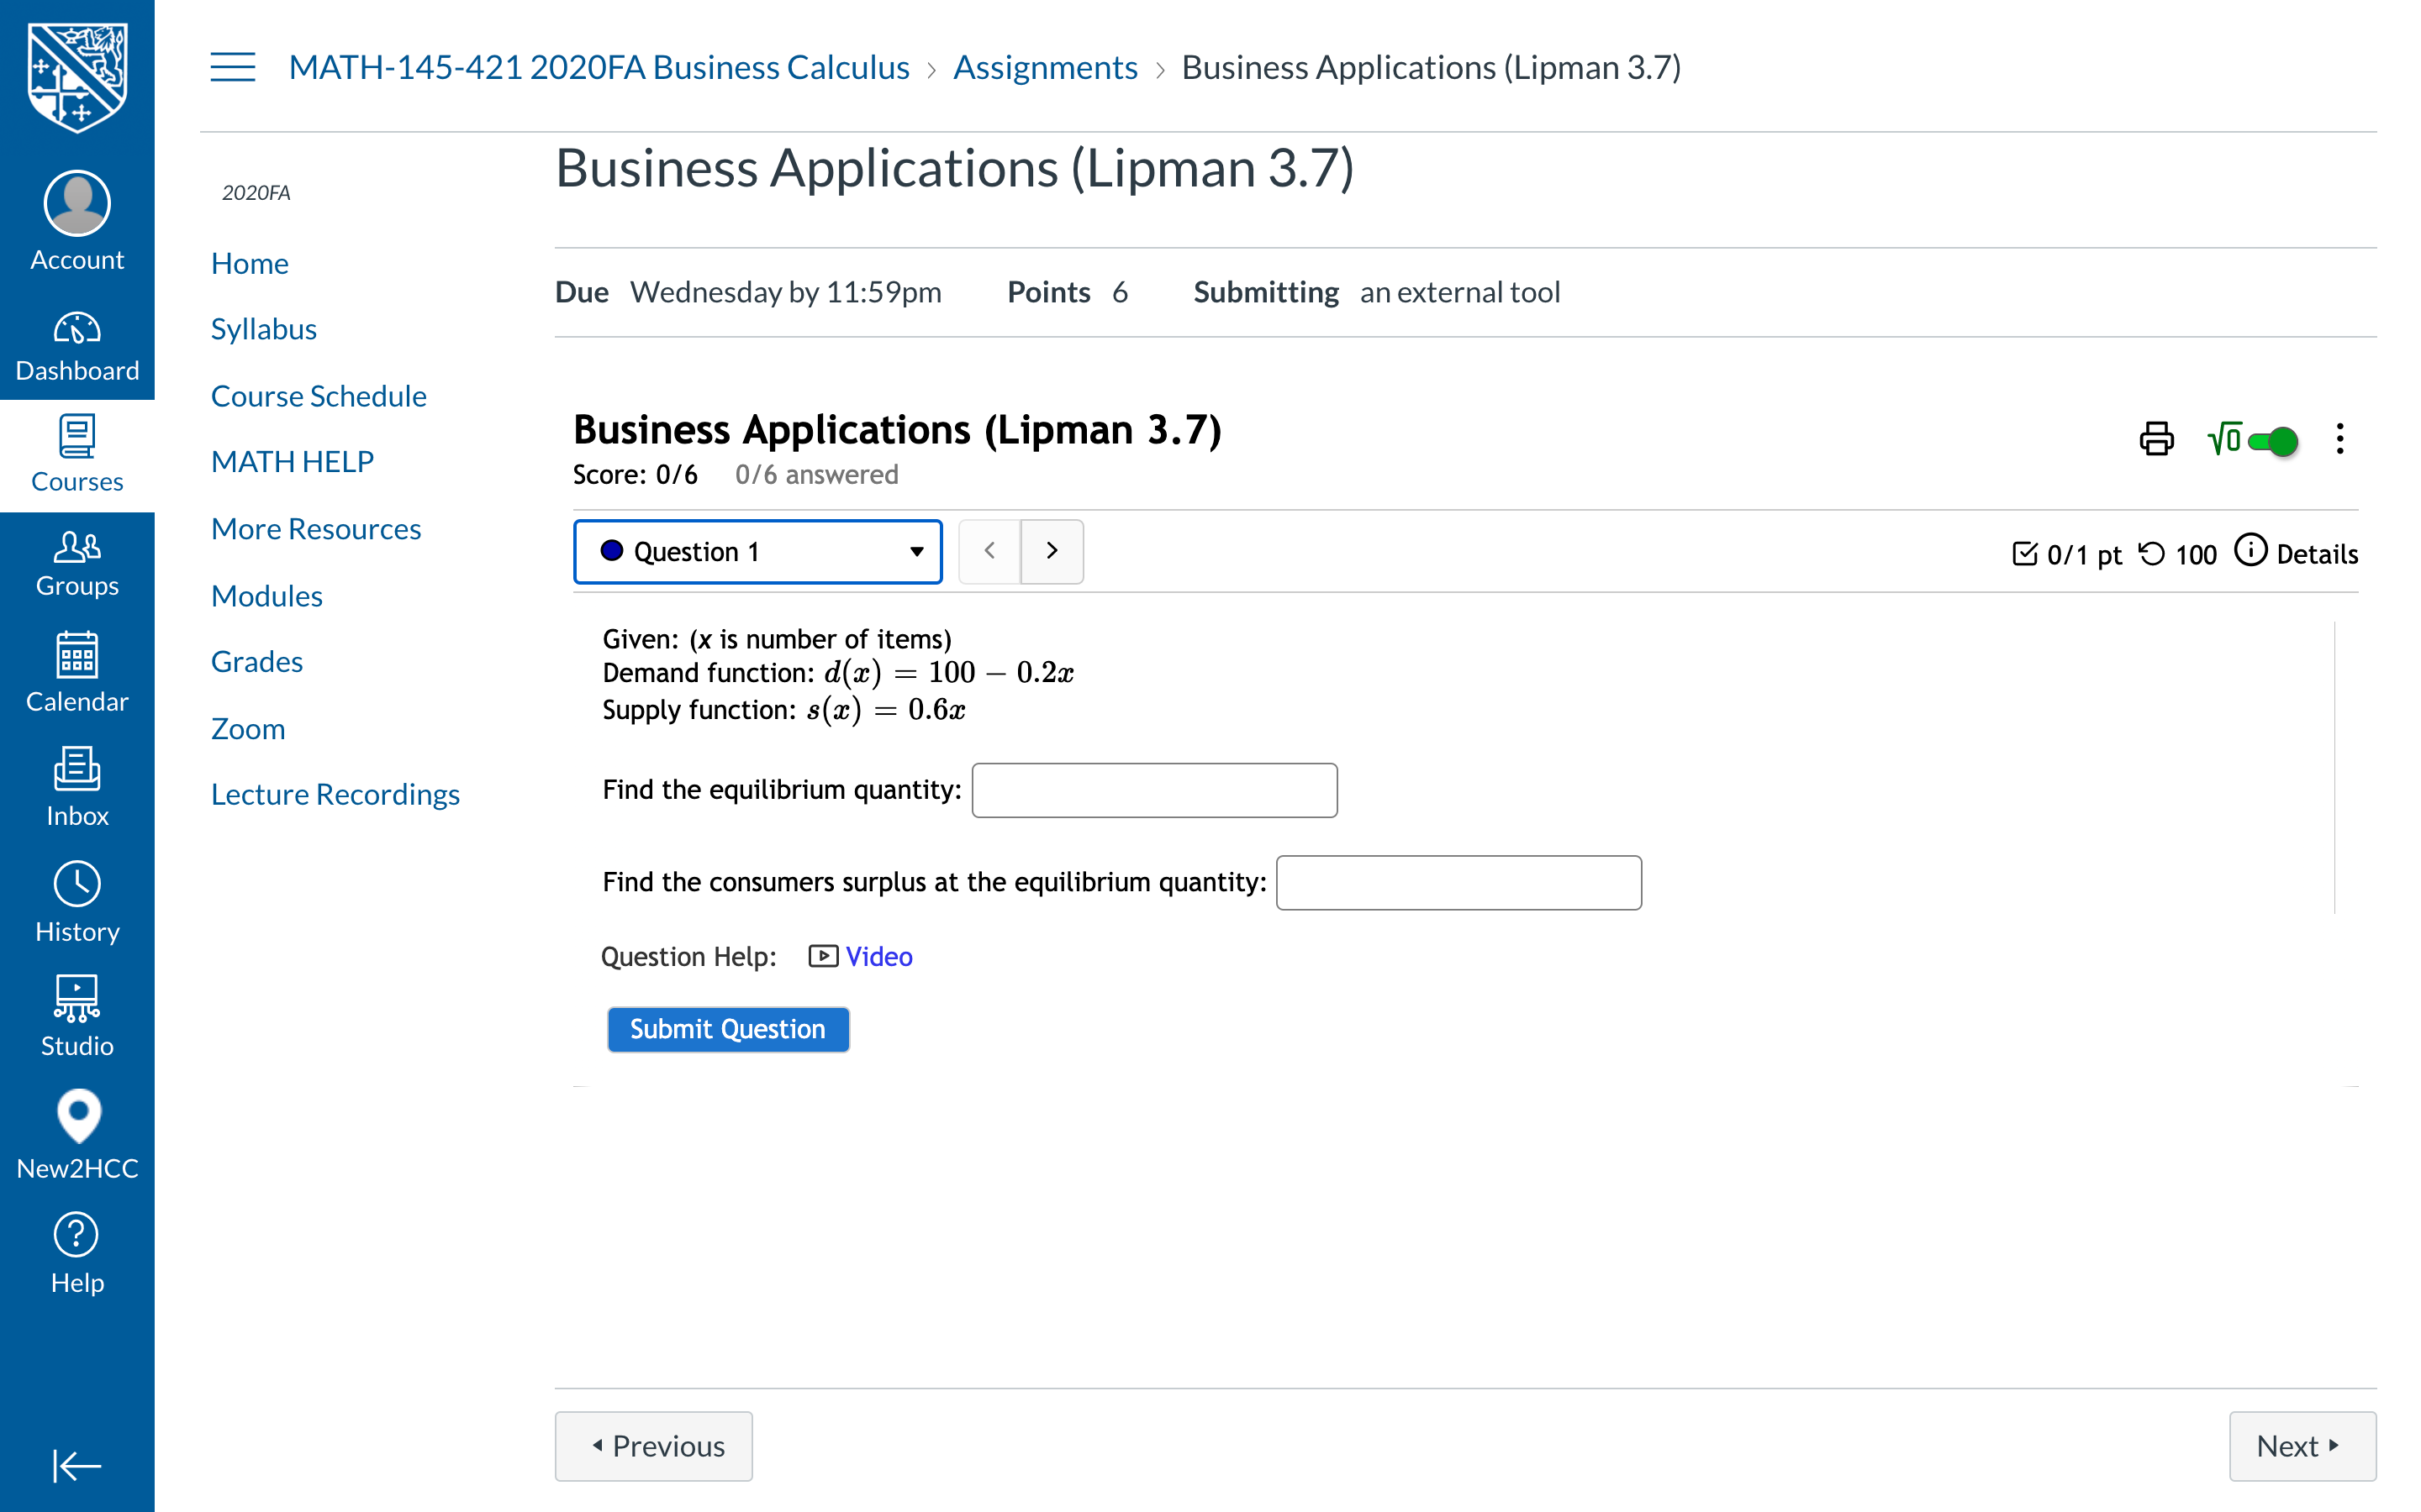Collapse the global navigation sidebar
The height and width of the screenshot is (1512, 2421).
[77, 1466]
